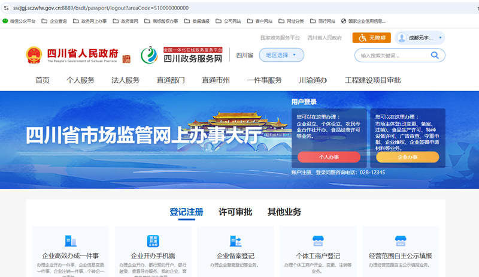
Task: Click the 四川政务服务网 green logo
Action: click(149, 55)
